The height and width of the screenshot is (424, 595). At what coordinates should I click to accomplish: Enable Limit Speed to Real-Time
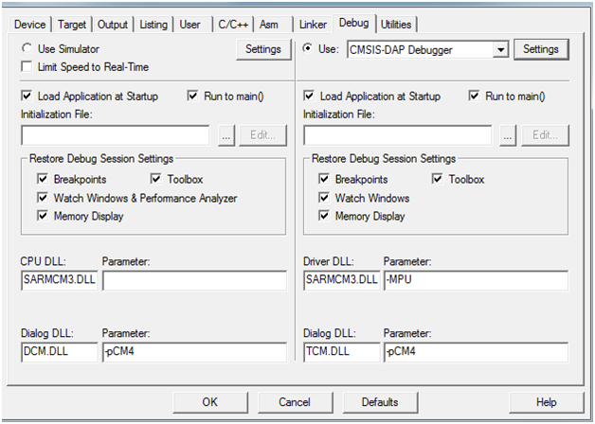27,67
